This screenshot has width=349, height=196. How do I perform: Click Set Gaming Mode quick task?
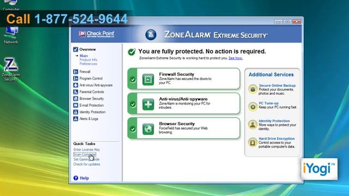[x=86, y=160]
